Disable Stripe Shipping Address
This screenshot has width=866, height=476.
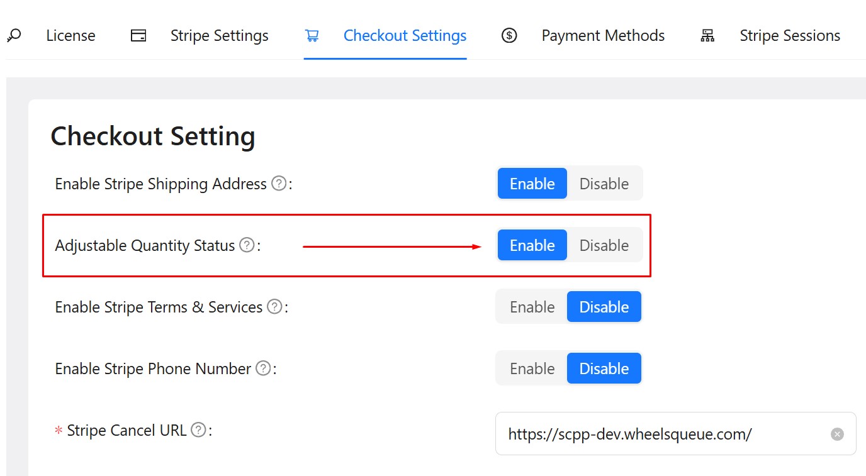point(604,184)
